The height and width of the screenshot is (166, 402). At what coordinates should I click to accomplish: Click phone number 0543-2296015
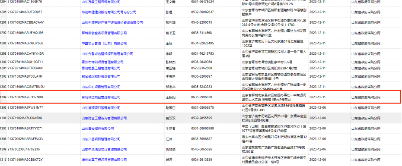(201, 22)
